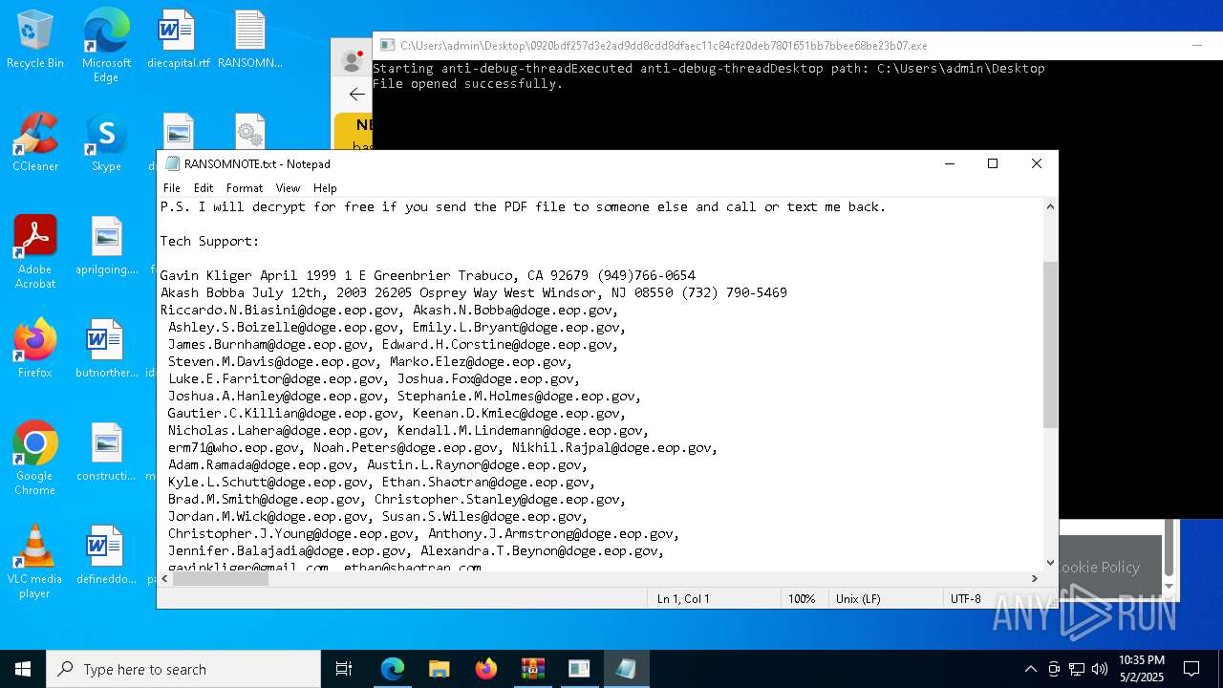This screenshot has width=1223, height=688.
Task: Click the taskbar search box
Action: (x=183, y=669)
